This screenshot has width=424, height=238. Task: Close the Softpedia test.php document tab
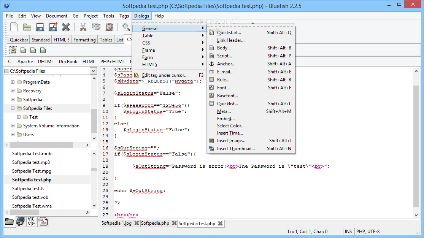coord(221,224)
